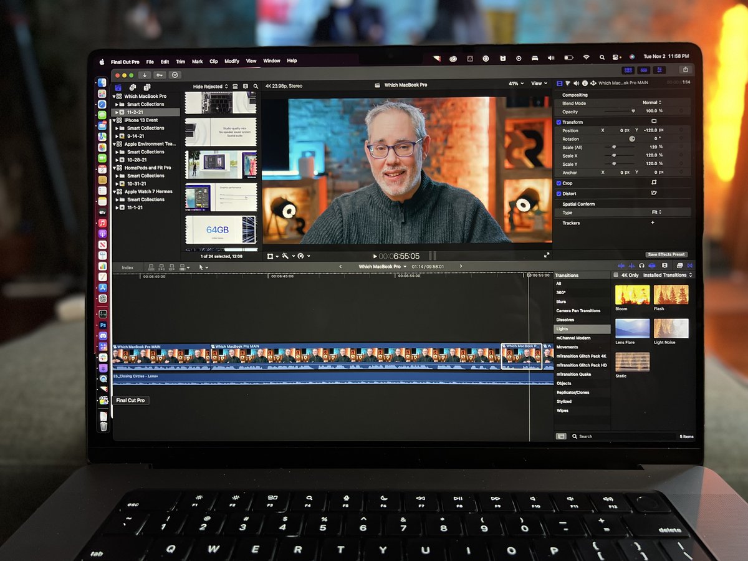Open Photoshop from the Dock

coord(103,325)
